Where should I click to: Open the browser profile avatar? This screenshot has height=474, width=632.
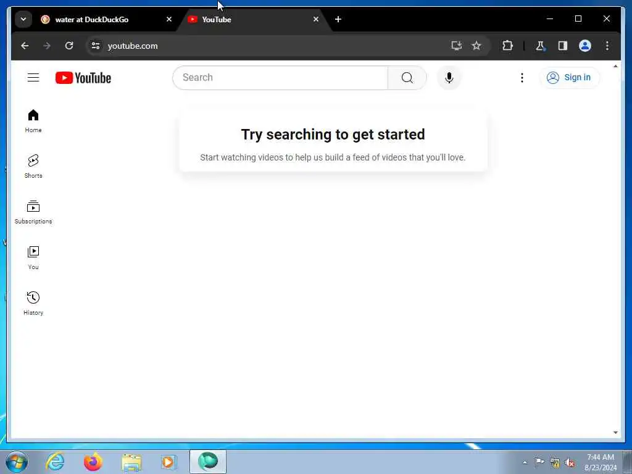coord(585,46)
